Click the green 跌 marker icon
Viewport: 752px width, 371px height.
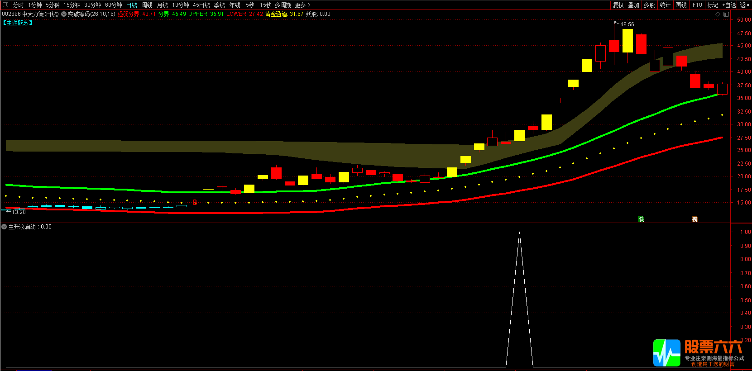pyautogui.click(x=641, y=219)
